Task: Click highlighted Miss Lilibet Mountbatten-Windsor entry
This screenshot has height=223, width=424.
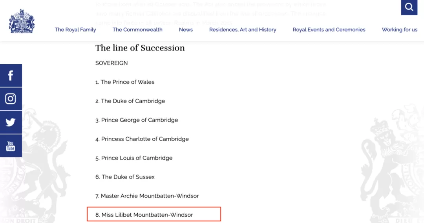Action: (x=154, y=214)
